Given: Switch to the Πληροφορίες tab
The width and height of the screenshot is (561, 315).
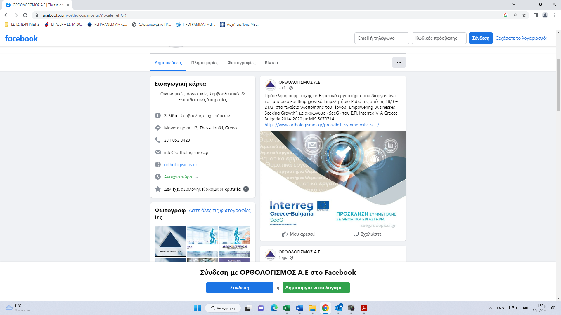Looking at the screenshot, I should tap(205, 63).
